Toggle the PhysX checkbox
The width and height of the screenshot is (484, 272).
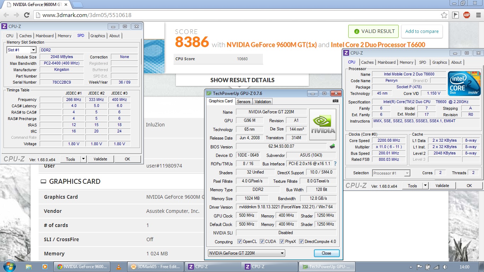coord(282,242)
